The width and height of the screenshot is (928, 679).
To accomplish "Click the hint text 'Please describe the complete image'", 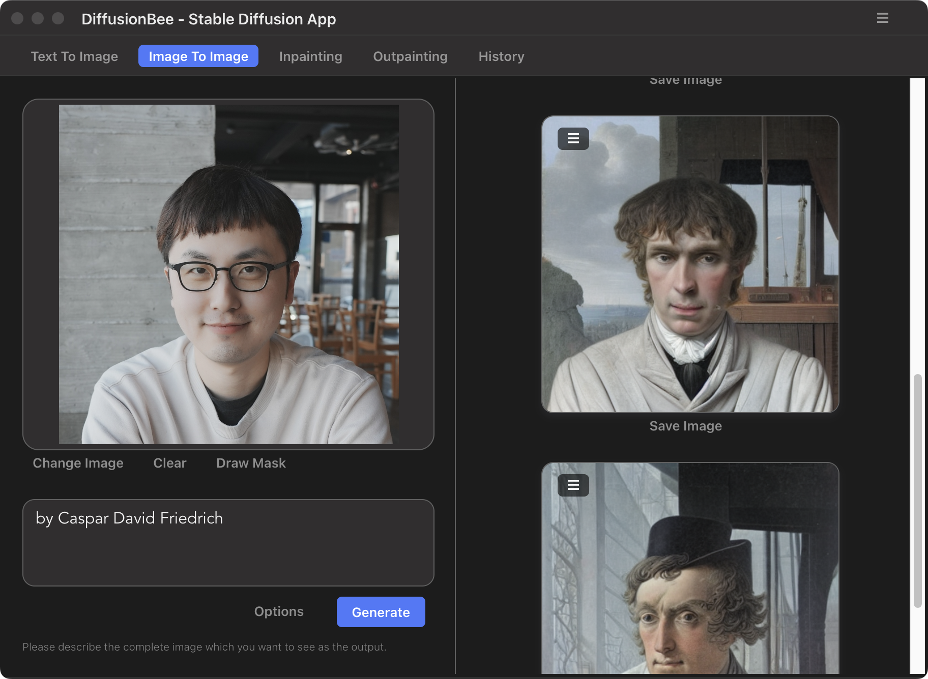I will pyautogui.click(x=205, y=647).
